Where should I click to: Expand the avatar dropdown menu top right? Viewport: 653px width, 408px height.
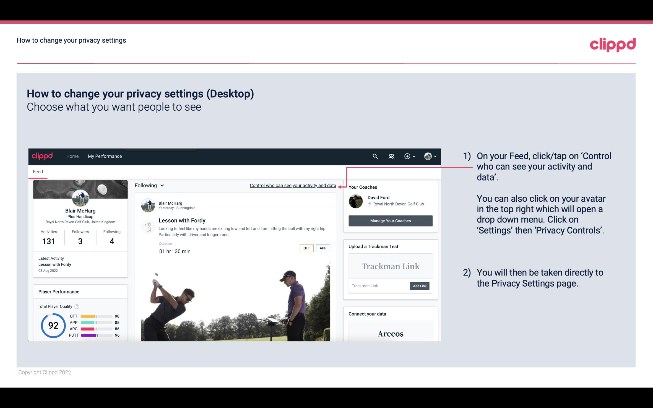coord(430,156)
